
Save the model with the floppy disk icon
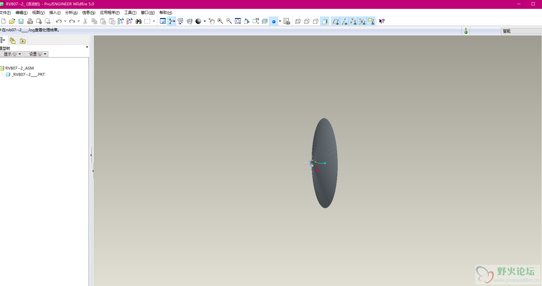click(x=21, y=21)
